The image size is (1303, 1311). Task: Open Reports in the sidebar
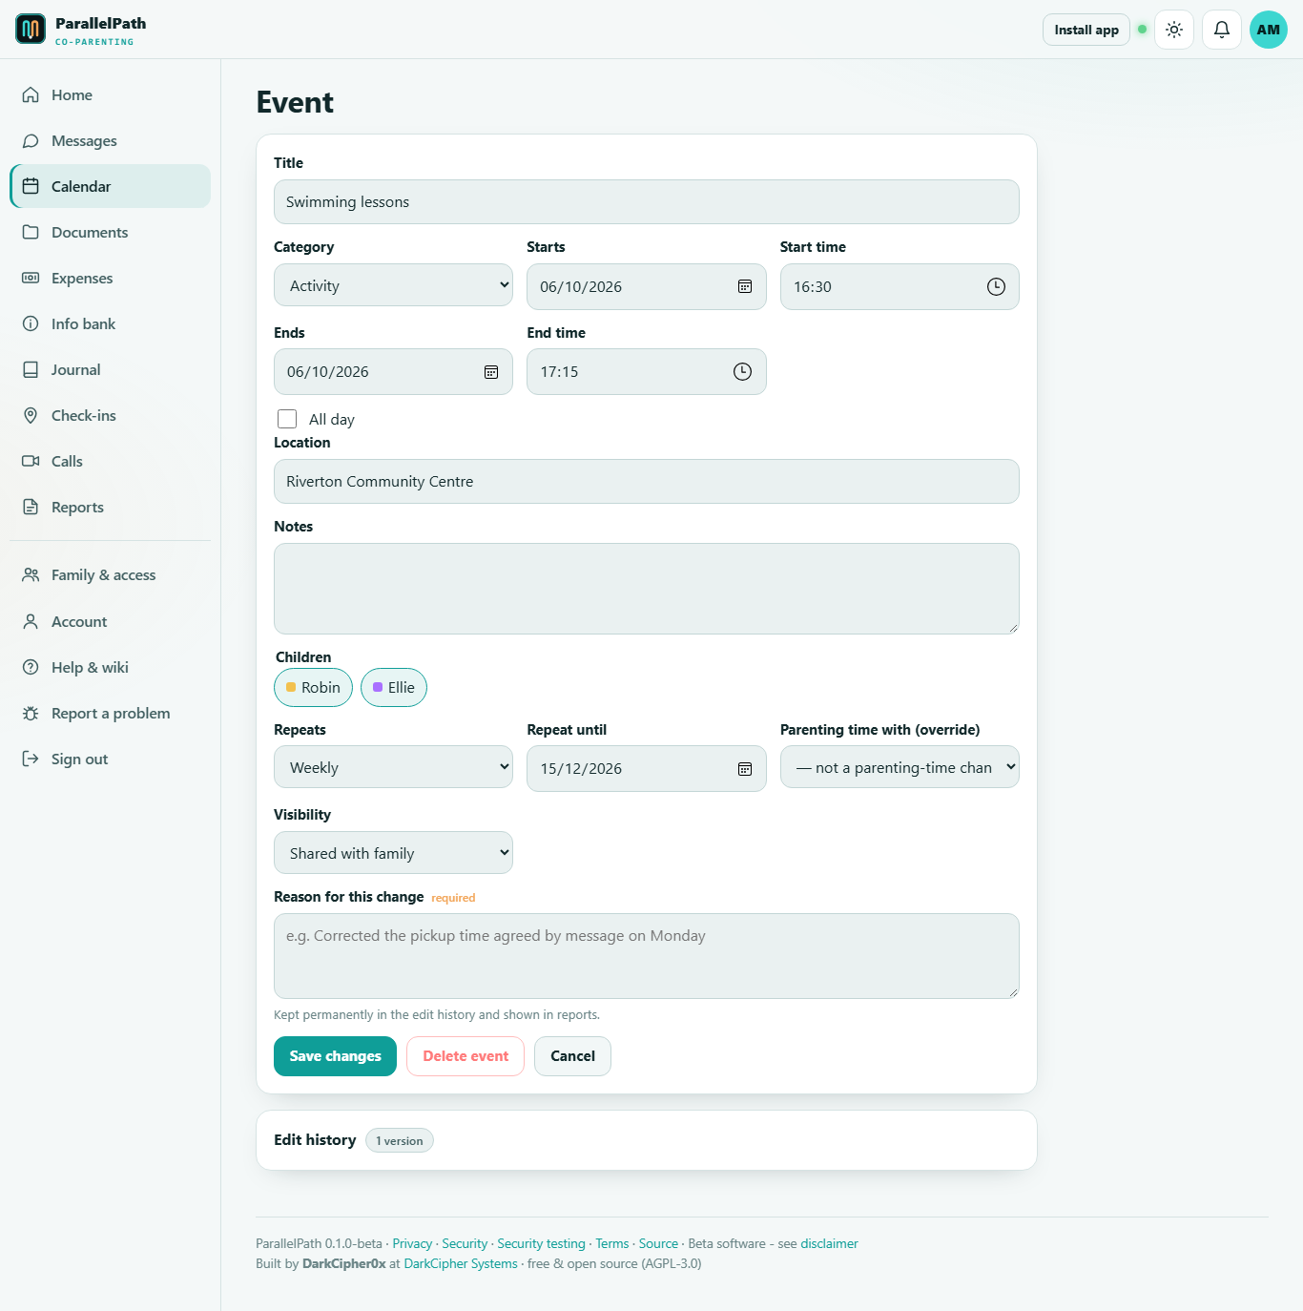(111, 507)
